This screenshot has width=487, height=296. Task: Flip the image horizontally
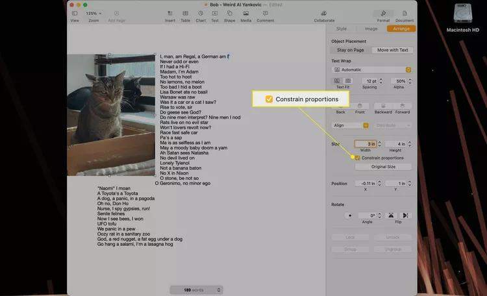[391, 215]
